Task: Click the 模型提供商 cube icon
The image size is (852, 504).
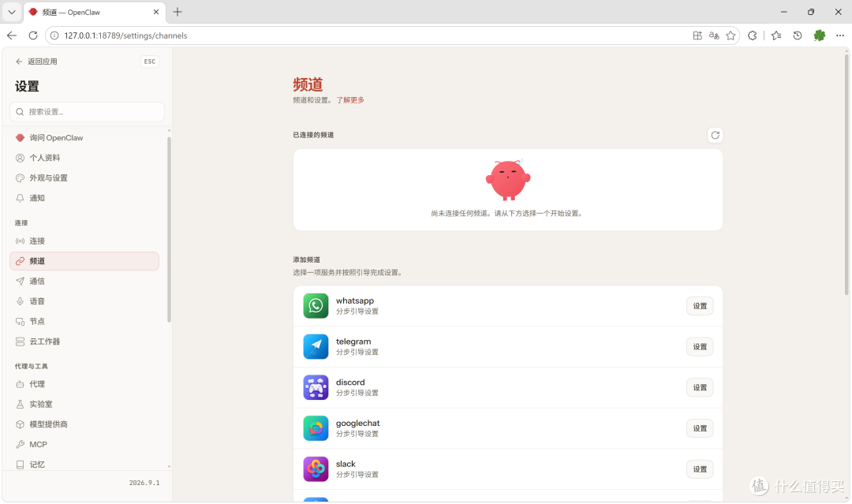Action: point(20,424)
